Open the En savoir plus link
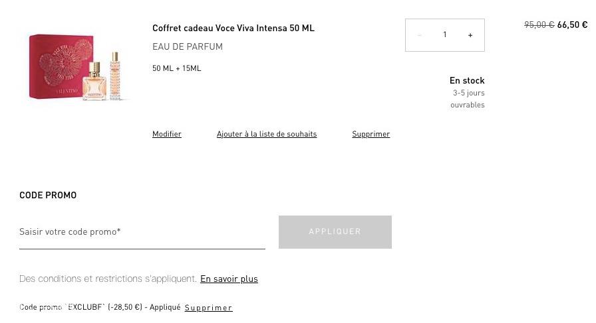Viewport: 596px width, 323px height. point(229,279)
